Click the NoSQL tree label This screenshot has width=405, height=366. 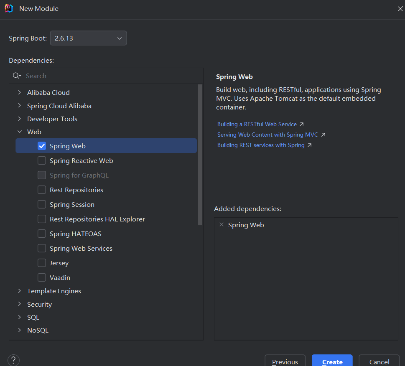[x=38, y=330]
